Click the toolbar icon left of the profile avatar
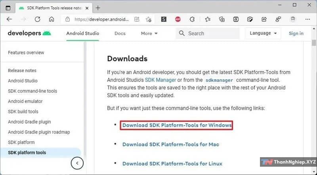The height and width of the screenshot is (175, 317). point(278,19)
